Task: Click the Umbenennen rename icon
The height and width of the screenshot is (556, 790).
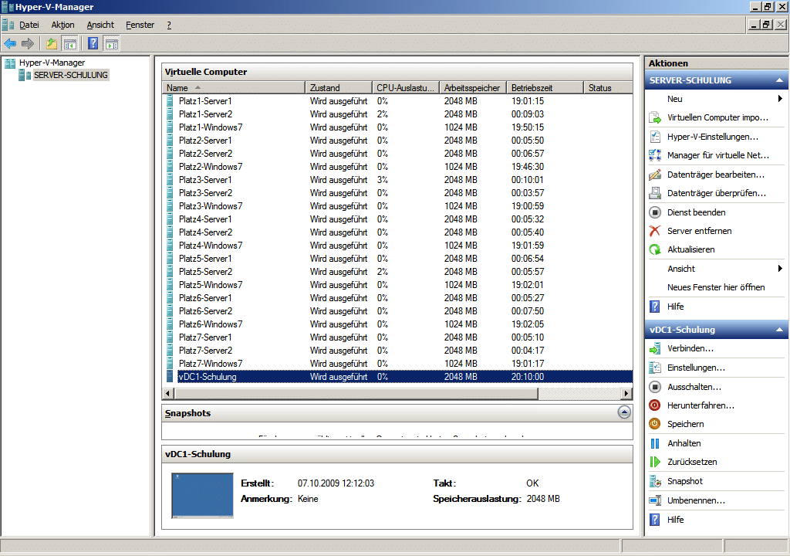Action: click(x=654, y=500)
